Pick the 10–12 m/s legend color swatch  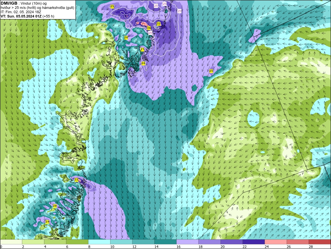(x=121, y=242)
